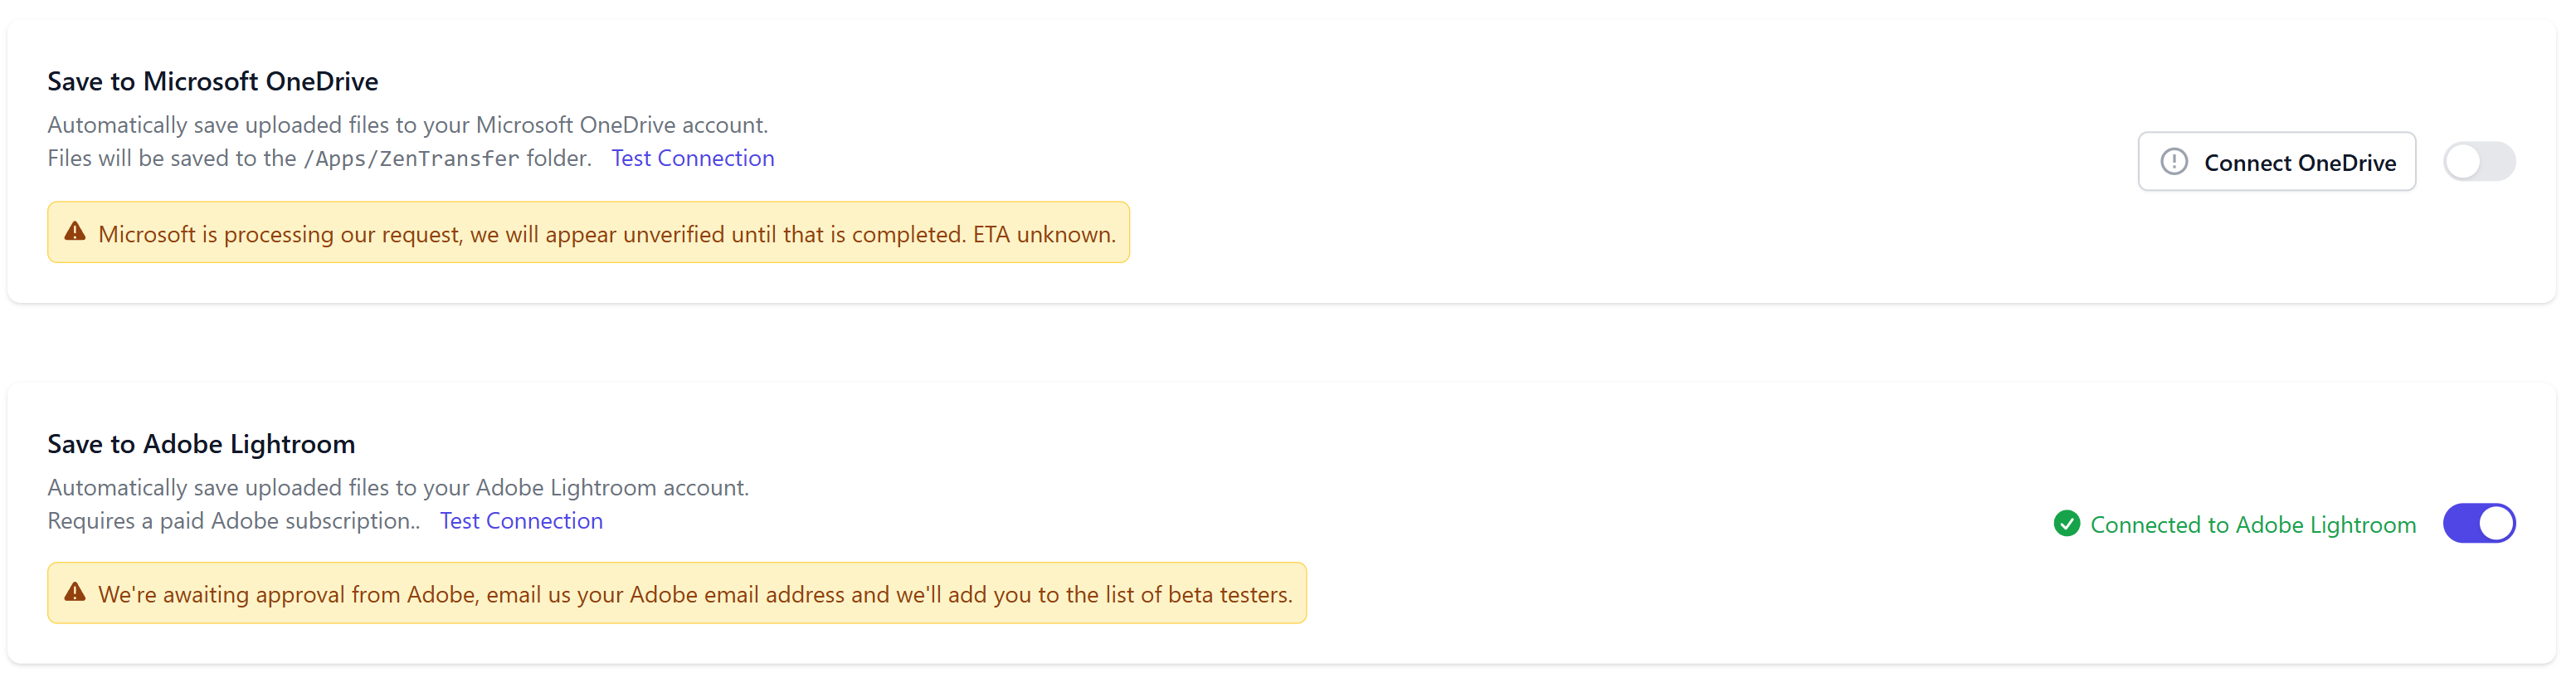Viewport: 2576px width, 683px height.
Task: Click the Microsoft processing request warning message
Action: [x=606, y=234]
